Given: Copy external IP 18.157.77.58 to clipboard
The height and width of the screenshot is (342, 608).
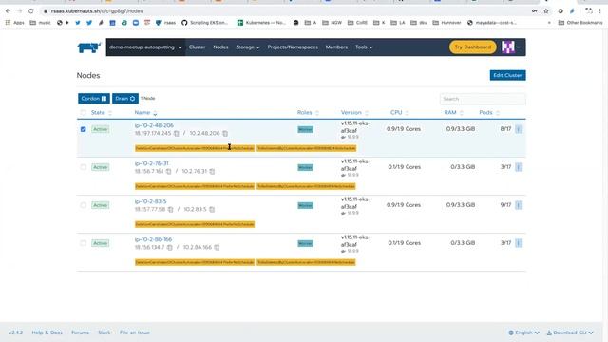Looking at the screenshot, I should 171,209.
